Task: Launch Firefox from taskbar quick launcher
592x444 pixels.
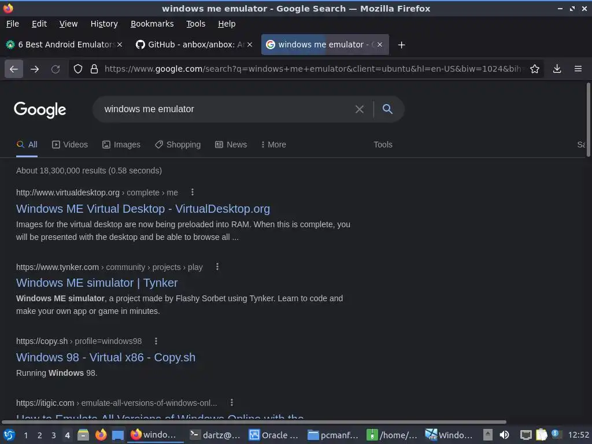Action: point(101,435)
